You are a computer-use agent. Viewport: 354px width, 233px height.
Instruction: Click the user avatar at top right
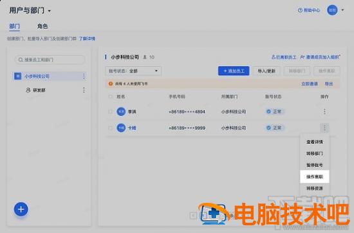click(332, 10)
